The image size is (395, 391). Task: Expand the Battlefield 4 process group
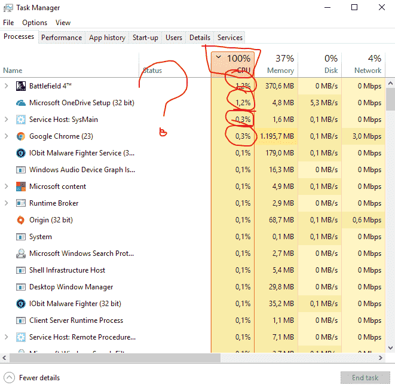tap(7, 86)
